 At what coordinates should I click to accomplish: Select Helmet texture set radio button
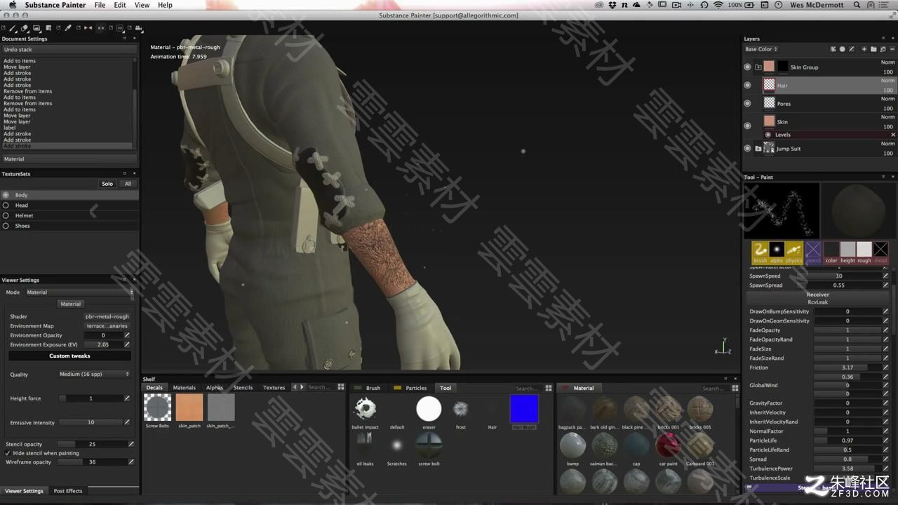[6, 215]
